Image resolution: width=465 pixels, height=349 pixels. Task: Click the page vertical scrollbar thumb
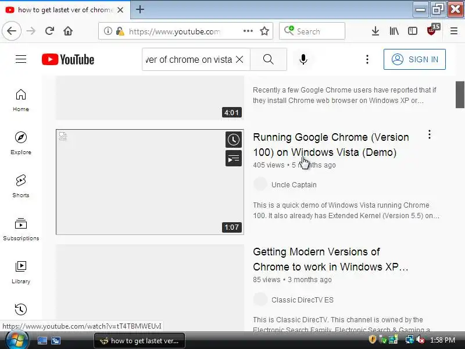[x=460, y=94]
